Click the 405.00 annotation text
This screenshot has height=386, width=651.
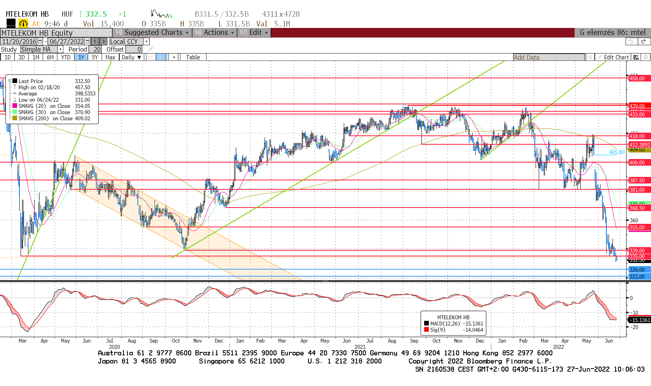point(617,152)
